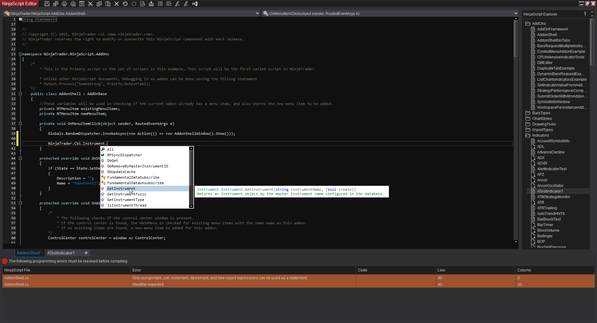The height and width of the screenshot is (323, 597).
Task: Click the editor scrollbar down arrow
Action: click(x=516, y=242)
